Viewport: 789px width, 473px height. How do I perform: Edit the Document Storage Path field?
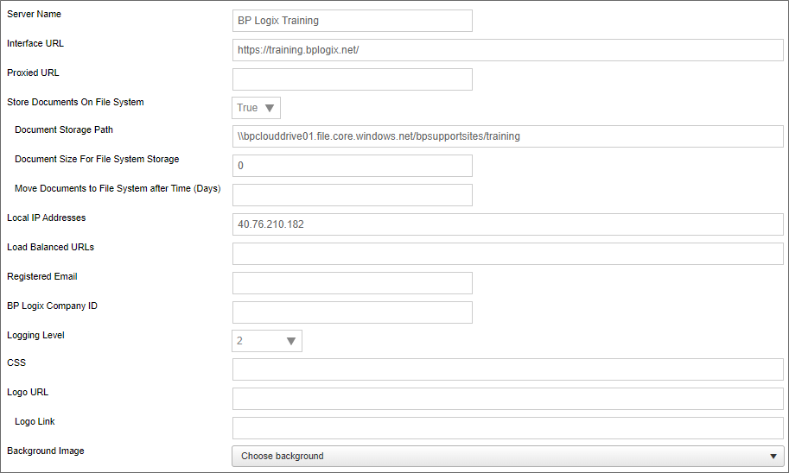coord(507,136)
